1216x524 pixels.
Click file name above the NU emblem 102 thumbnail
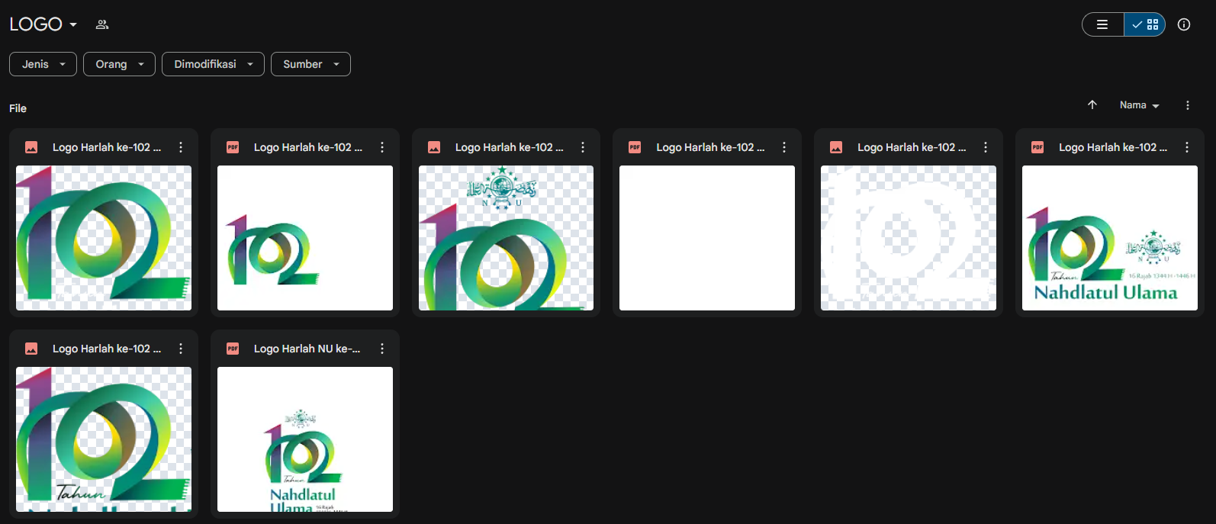click(x=510, y=147)
